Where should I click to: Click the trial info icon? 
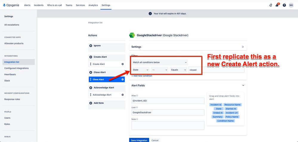point(150,14)
